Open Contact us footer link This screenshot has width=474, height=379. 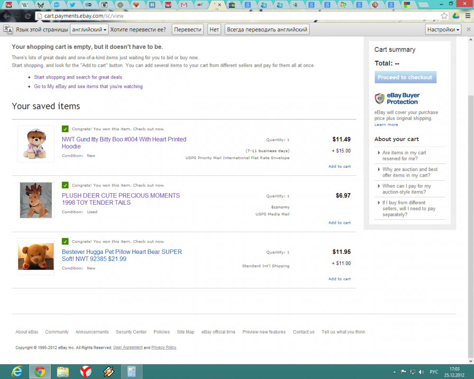(x=303, y=332)
